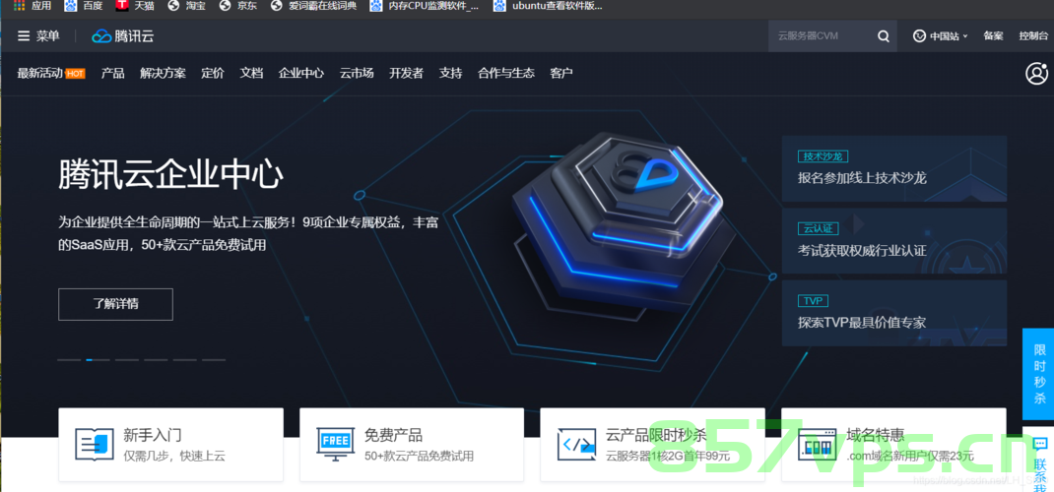
Task: Open the hamburger 菜单 menu icon
Action: click(x=24, y=36)
